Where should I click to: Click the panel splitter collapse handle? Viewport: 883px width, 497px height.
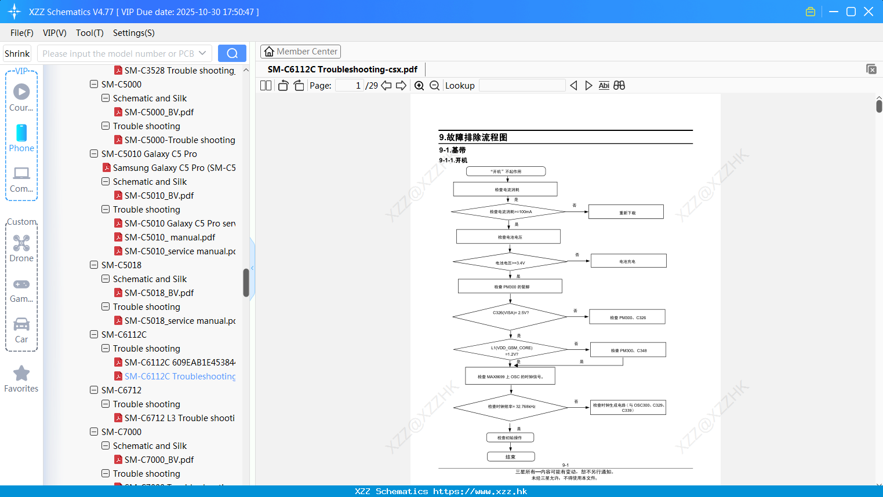[252, 268]
